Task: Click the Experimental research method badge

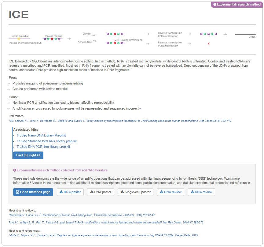Action: coord(237,5)
